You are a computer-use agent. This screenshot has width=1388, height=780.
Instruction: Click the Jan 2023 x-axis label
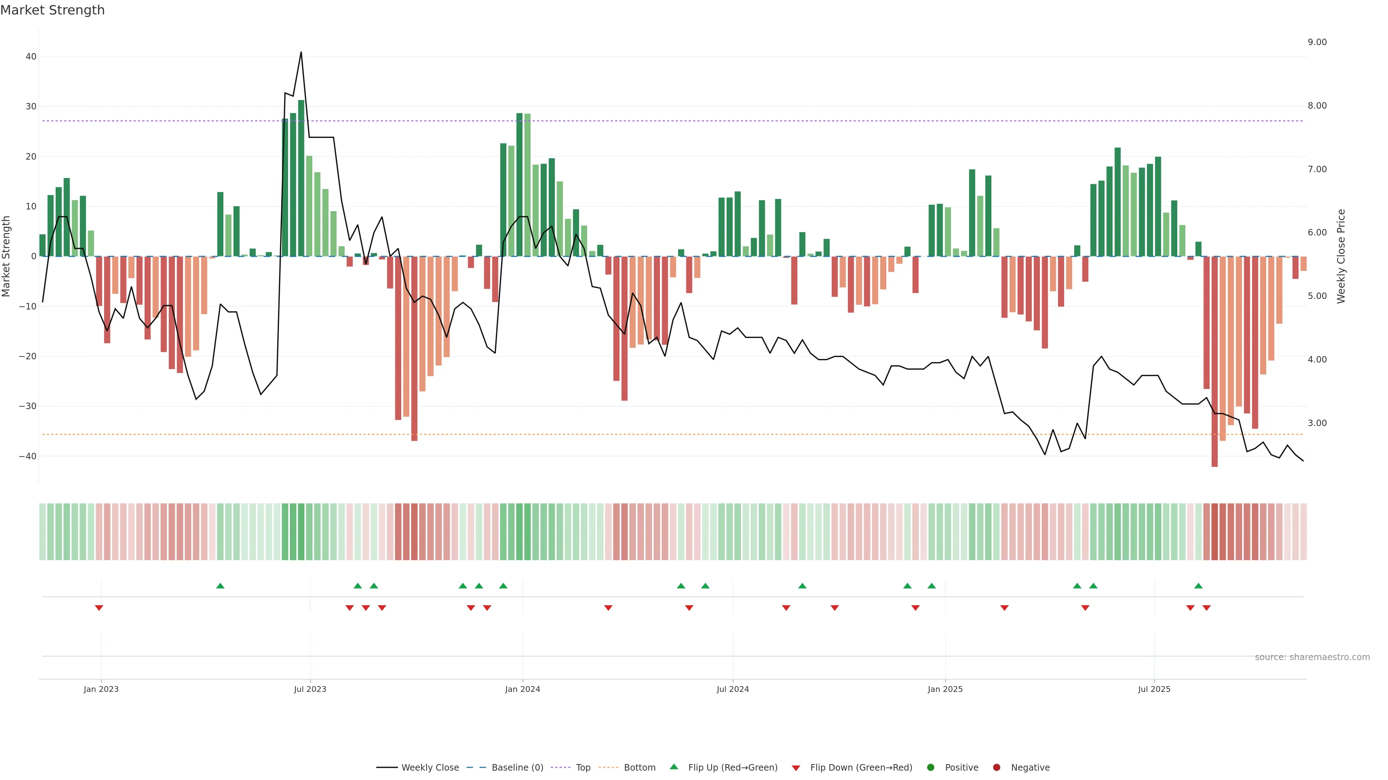coord(101,689)
